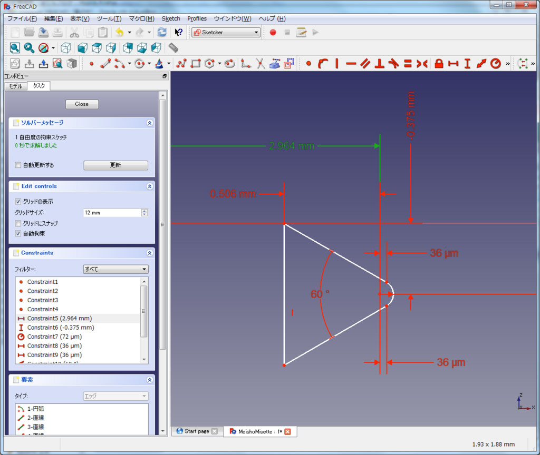540x455 pixels.
Task: Open the macro editor notepad icon
Action: point(301,32)
